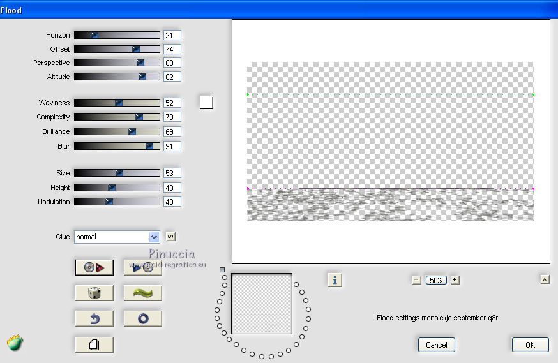The image size is (558, 363).
Task: Click the 50% zoom level indicator
Action: pos(436,280)
